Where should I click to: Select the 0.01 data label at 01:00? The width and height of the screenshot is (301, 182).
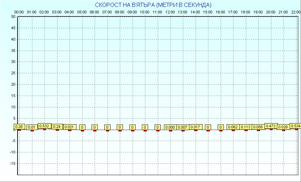tap(32, 127)
